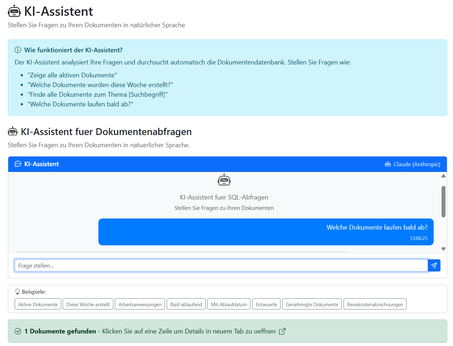
Task: Choose the Reisekostenabrechnungen example
Action: (x=375, y=304)
